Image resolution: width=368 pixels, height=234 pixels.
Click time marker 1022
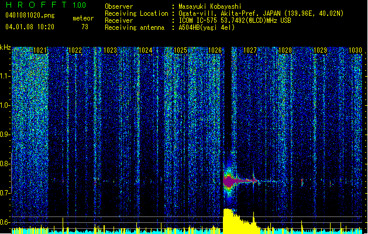point(75,50)
